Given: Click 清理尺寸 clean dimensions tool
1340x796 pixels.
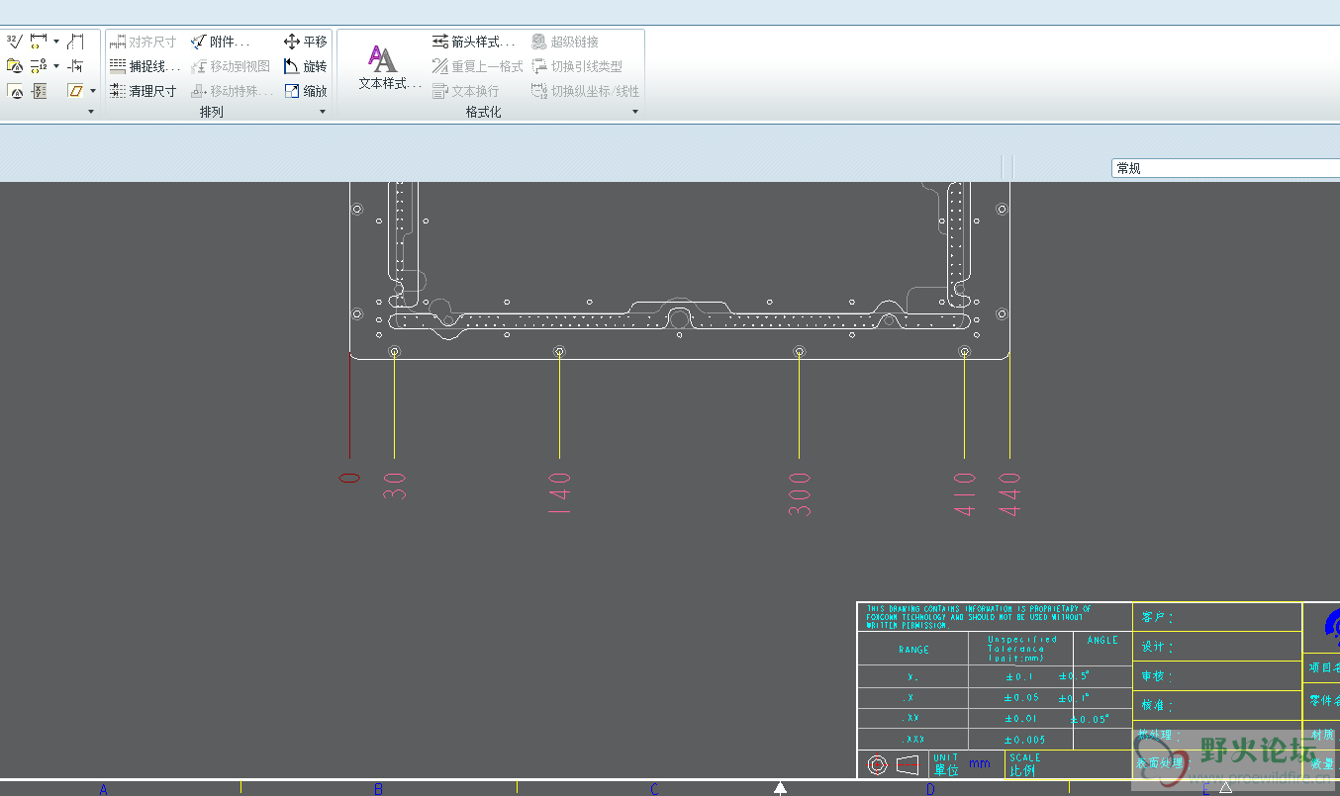Looking at the screenshot, I should coord(143,91).
